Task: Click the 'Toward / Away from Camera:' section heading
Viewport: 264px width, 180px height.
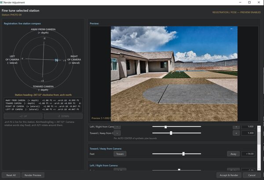Action: click(x=106, y=149)
